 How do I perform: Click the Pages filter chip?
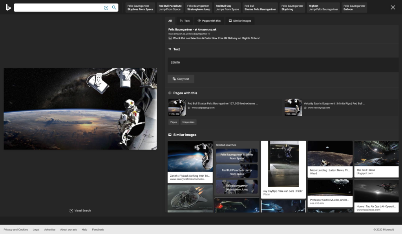point(173,122)
